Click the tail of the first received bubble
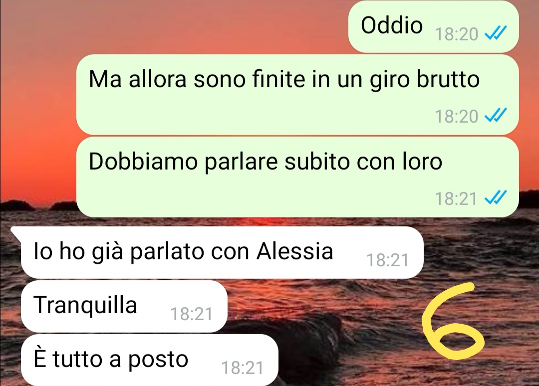The width and height of the screenshot is (539, 386). point(16,232)
